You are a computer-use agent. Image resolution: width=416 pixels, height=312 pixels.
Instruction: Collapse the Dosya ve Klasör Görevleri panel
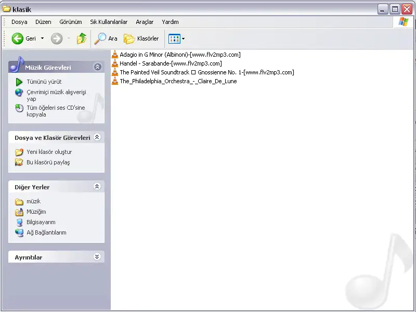97,137
